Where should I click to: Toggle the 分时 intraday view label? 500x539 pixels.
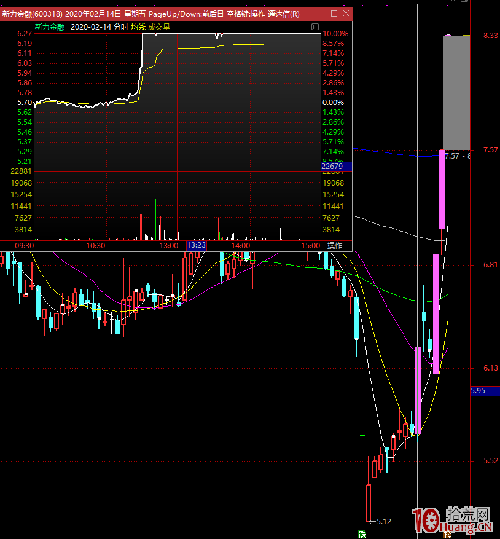(x=120, y=27)
